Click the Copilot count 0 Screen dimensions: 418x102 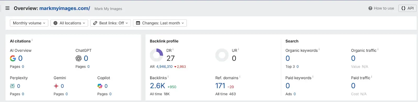(106, 86)
